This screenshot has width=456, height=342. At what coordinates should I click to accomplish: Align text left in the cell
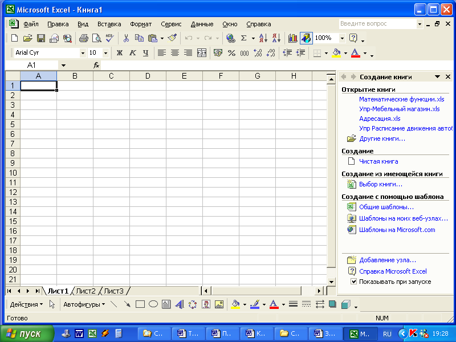162,52
